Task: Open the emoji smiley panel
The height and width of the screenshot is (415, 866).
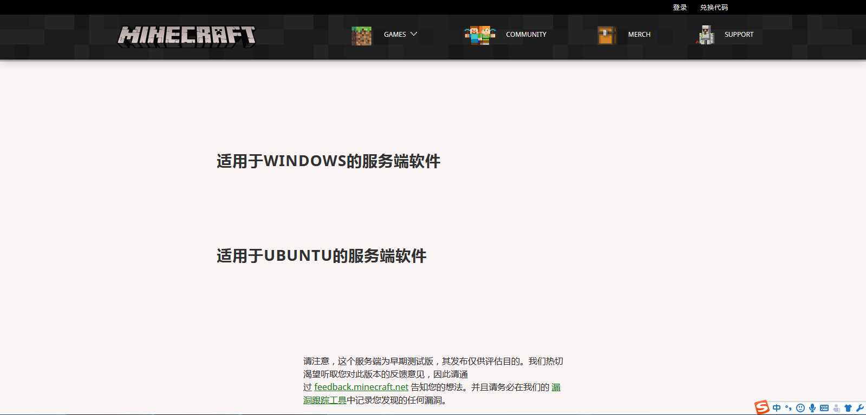Action: pyautogui.click(x=800, y=408)
